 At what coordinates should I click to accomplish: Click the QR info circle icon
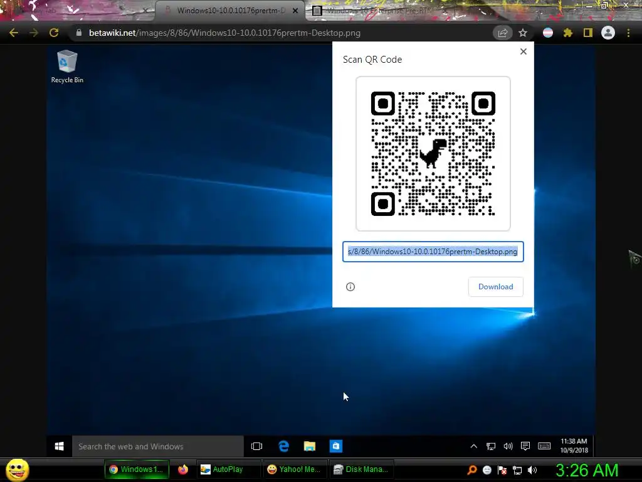[350, 287]
